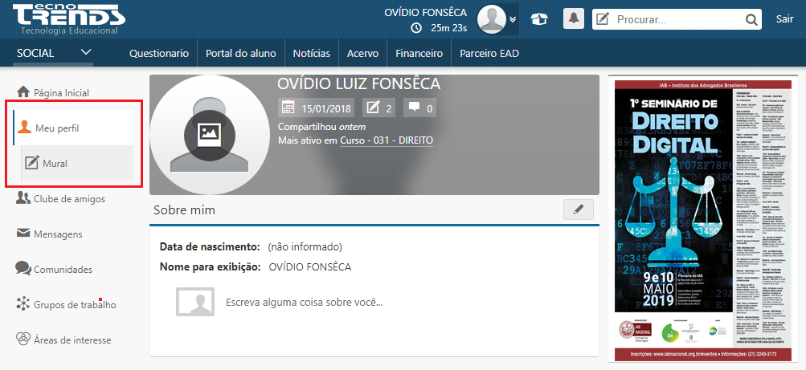Open Grupos de trabalho
The width and height of the screenshot is (806, 370).
point(75,305)
